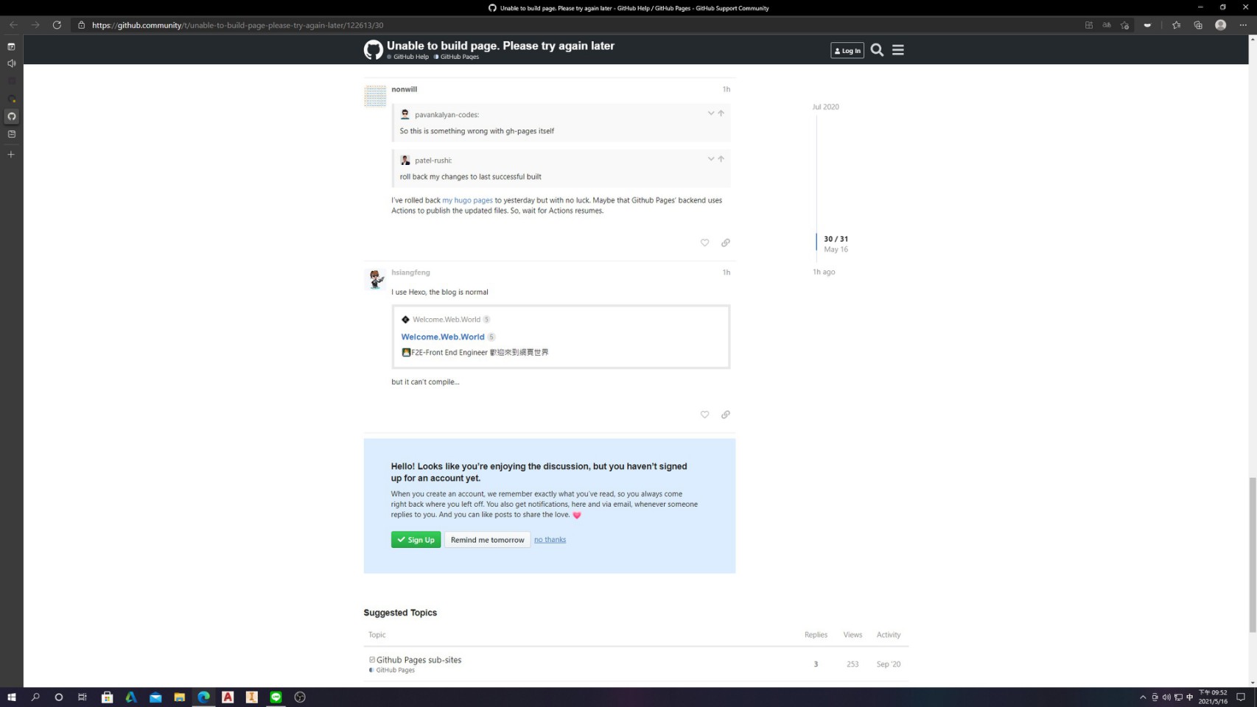Copy link to nonwill's post
This screenshot has height=707, width=1257.
tap(725, 243)
